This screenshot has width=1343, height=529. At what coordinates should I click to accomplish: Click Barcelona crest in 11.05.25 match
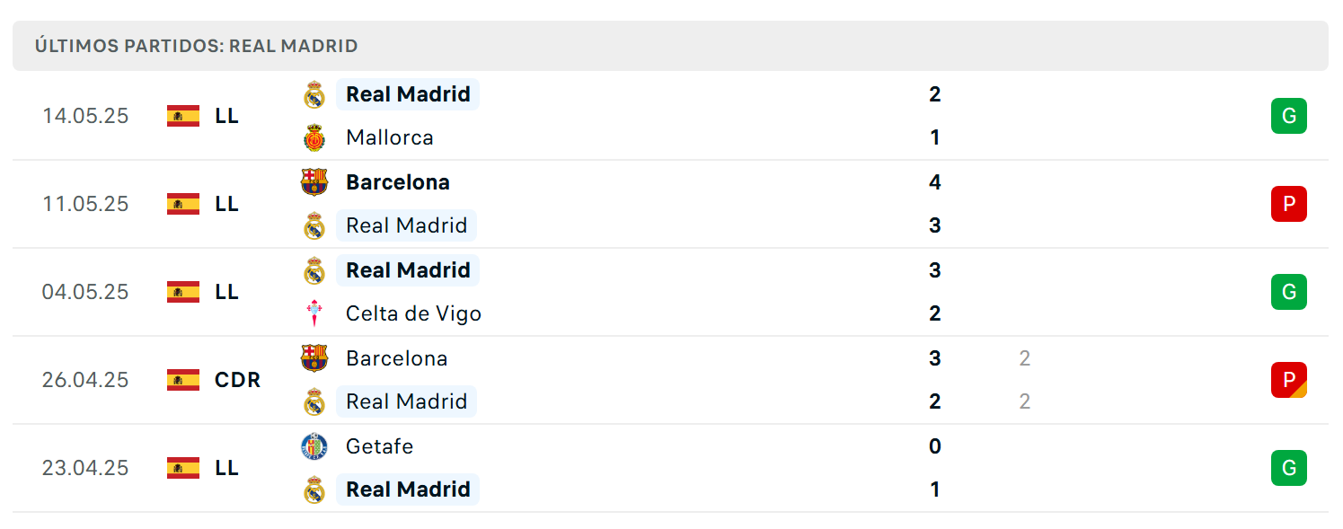(x=314, y=182)
